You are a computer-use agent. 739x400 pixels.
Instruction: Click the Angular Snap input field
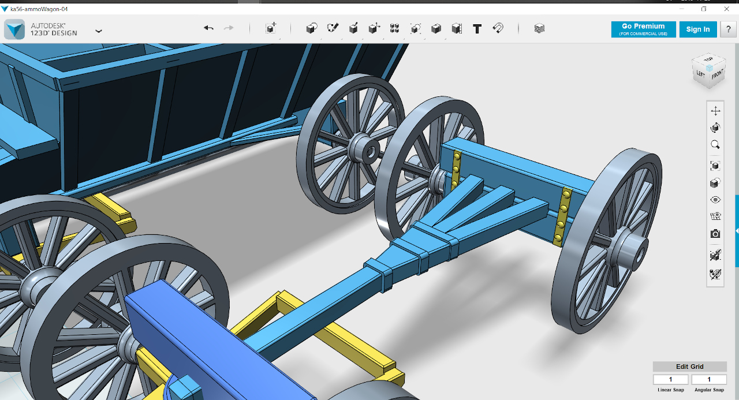point(709,379)
